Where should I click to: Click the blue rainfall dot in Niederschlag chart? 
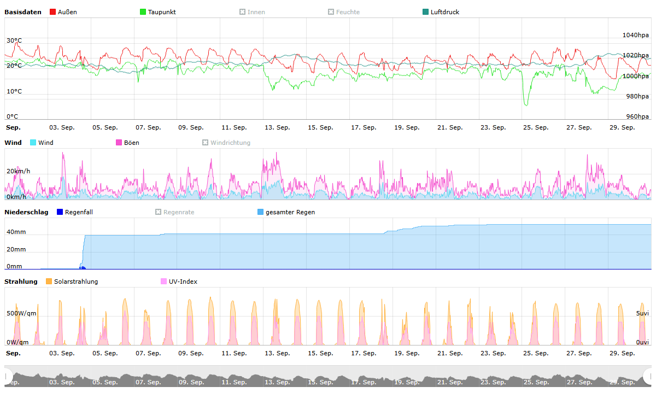point(83,268)
